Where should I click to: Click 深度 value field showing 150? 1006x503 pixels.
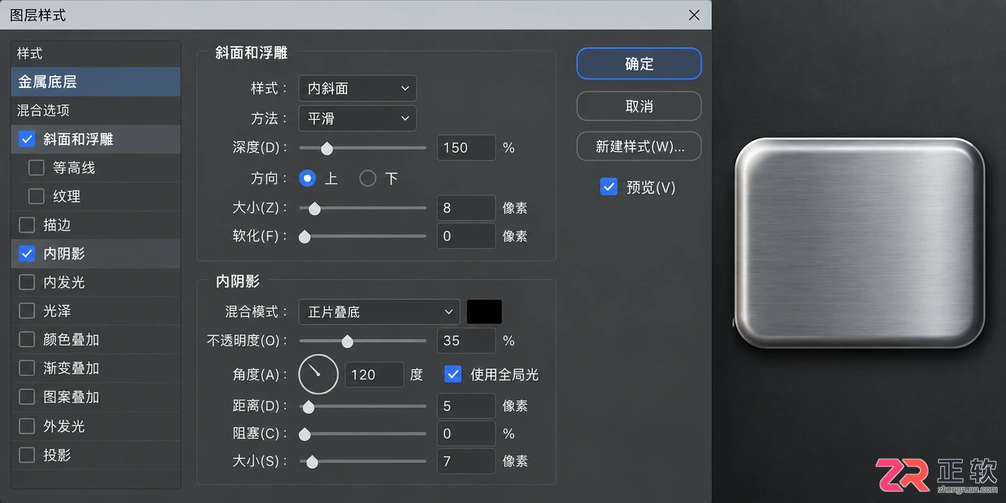point(466,147)
